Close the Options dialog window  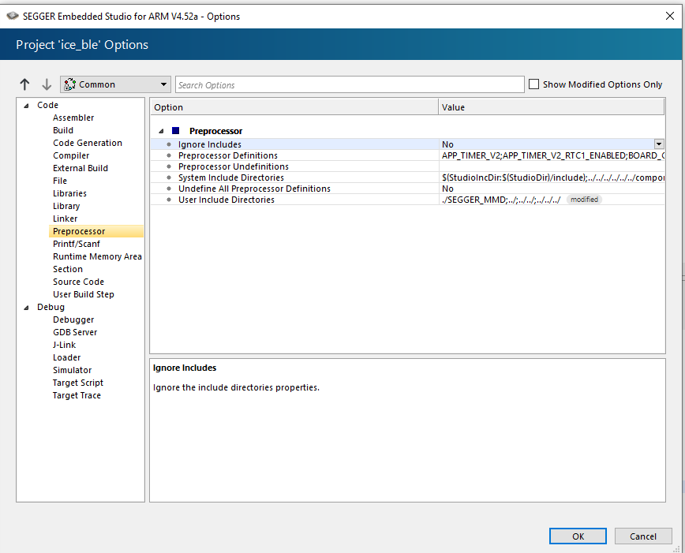[670, 16]
